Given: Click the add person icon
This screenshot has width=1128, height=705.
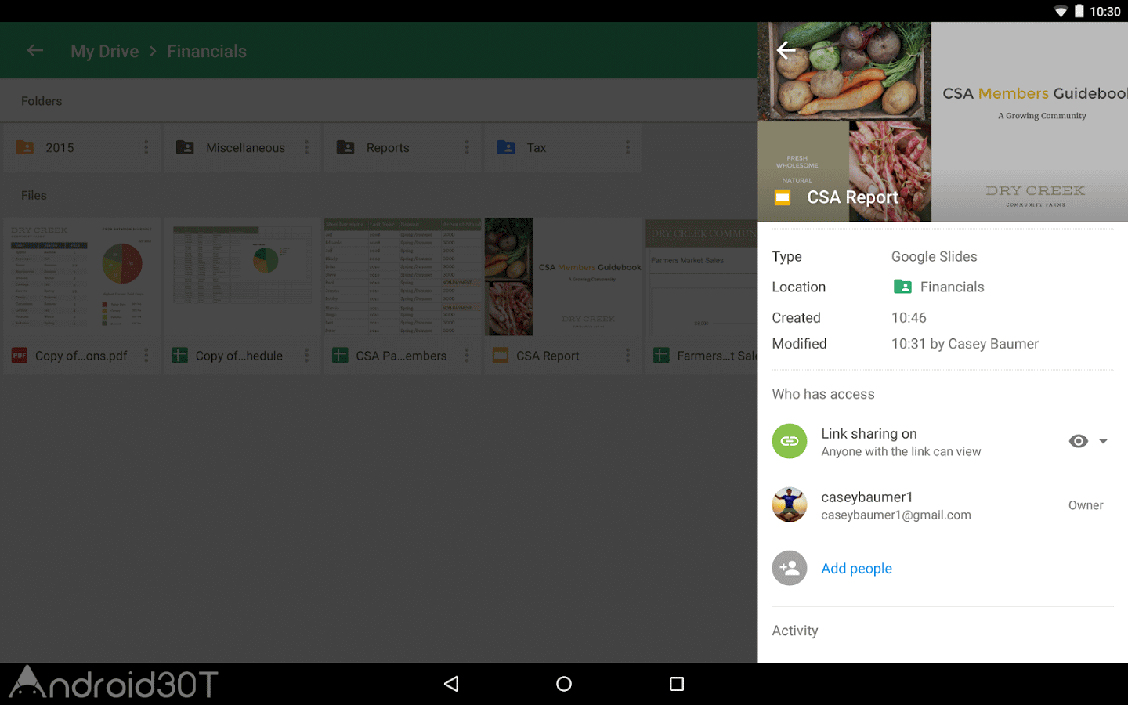Looking at the screenshot, I should point(790,568).
